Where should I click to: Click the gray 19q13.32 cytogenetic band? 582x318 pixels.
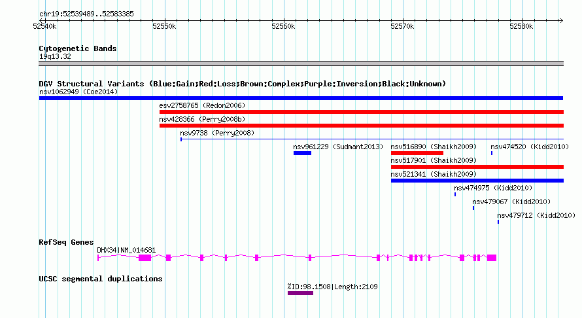pyautogui.click(x=301, y=63)
